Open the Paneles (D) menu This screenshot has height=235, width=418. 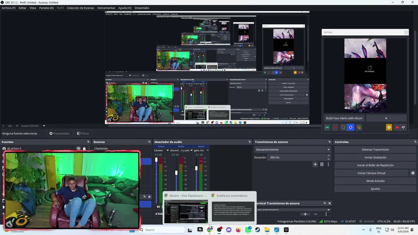[x=46, y=8]
